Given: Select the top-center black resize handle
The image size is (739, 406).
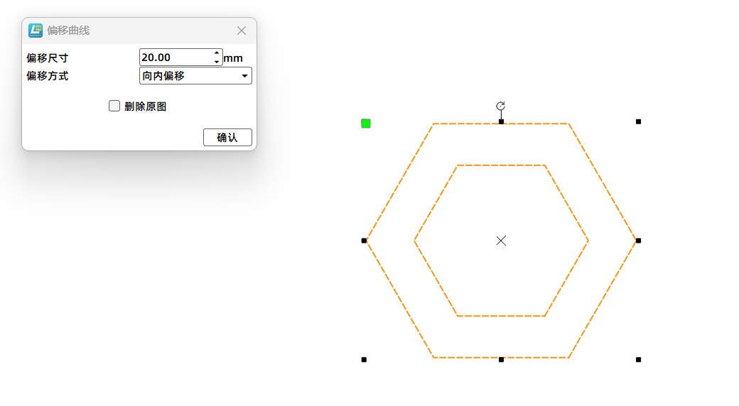Looking at the screenshot, I should 501,122.
